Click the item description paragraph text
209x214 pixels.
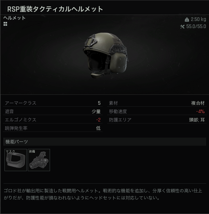point(103,194)
